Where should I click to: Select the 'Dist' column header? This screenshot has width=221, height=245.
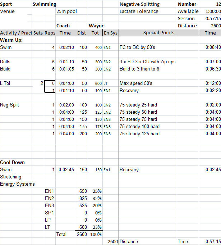[x=82, y=33]
